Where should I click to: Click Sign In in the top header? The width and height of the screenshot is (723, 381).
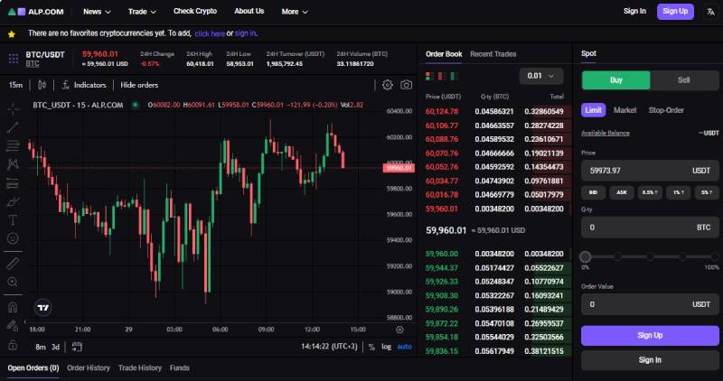[x=634, y=11]
